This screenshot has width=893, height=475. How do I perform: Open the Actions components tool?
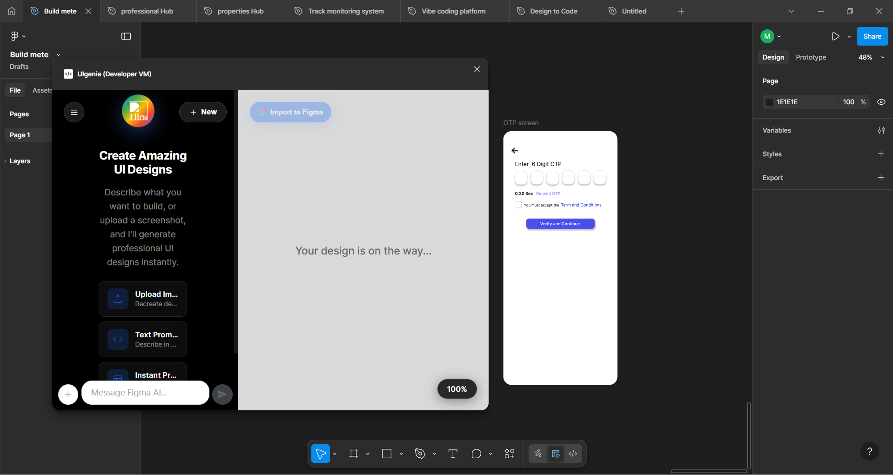[510, 454]
